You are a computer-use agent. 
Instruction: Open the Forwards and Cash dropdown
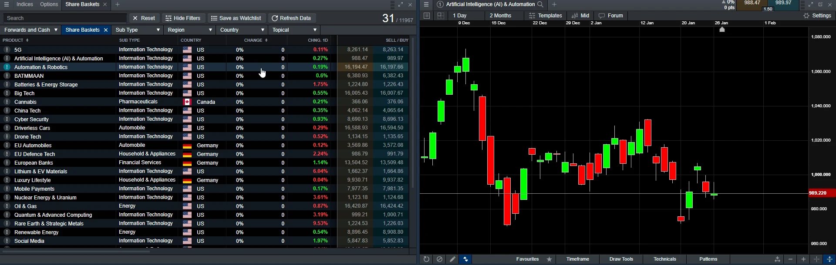(31, 30)
